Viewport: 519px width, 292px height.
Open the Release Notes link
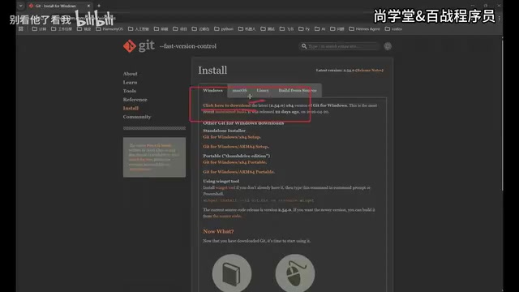pyautogui.click(x=370, y=71)
